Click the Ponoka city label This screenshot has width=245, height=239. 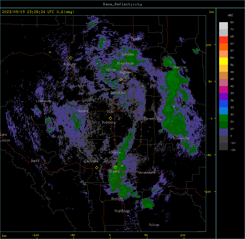[136, 39]
